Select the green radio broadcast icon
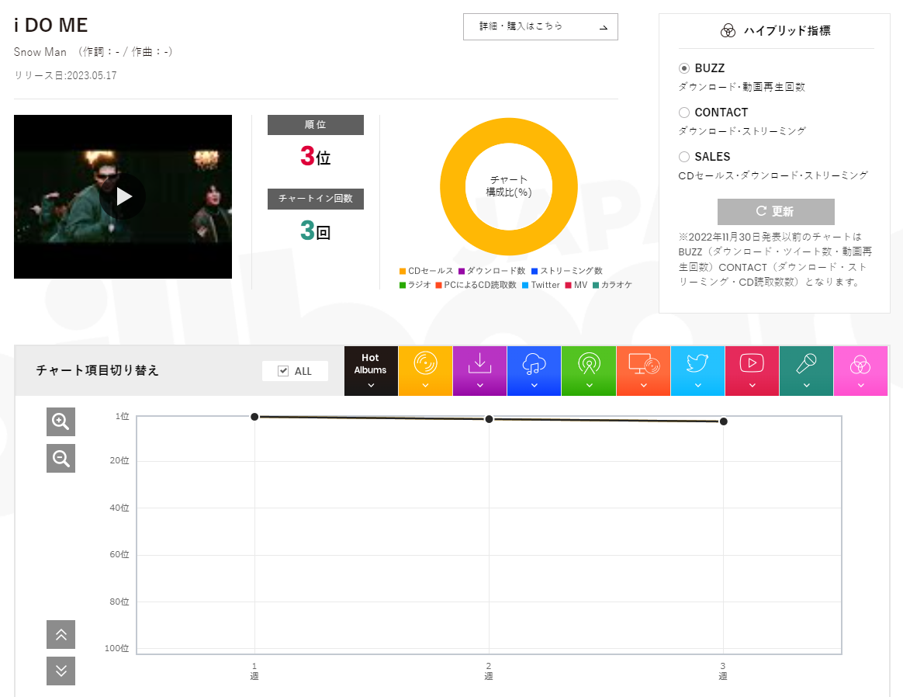Screen dimensions: 903x697 click(589, 363)
